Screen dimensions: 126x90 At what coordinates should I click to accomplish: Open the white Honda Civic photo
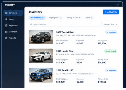41,56
